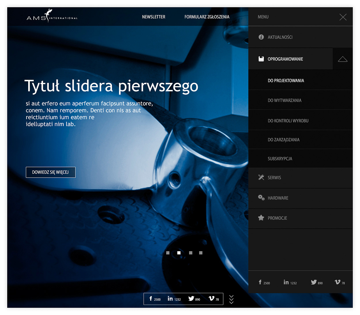
Task: Select the fourth slider dot
Action: click(x=201, y=253)
